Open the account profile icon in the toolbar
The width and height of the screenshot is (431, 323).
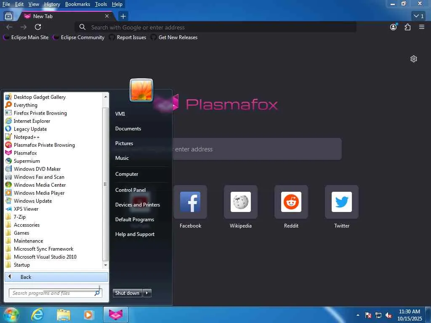point(394,27)
